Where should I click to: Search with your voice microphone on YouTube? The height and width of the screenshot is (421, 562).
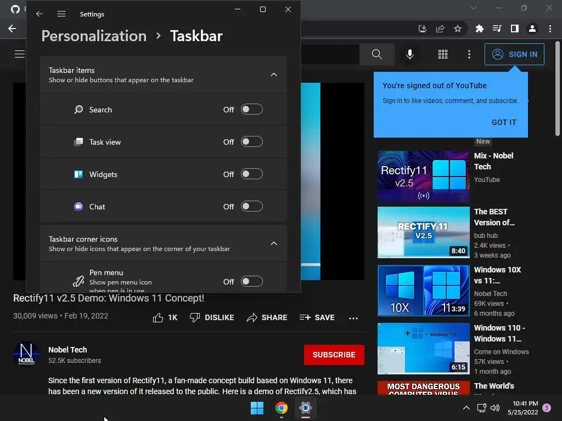coord(409,54)
